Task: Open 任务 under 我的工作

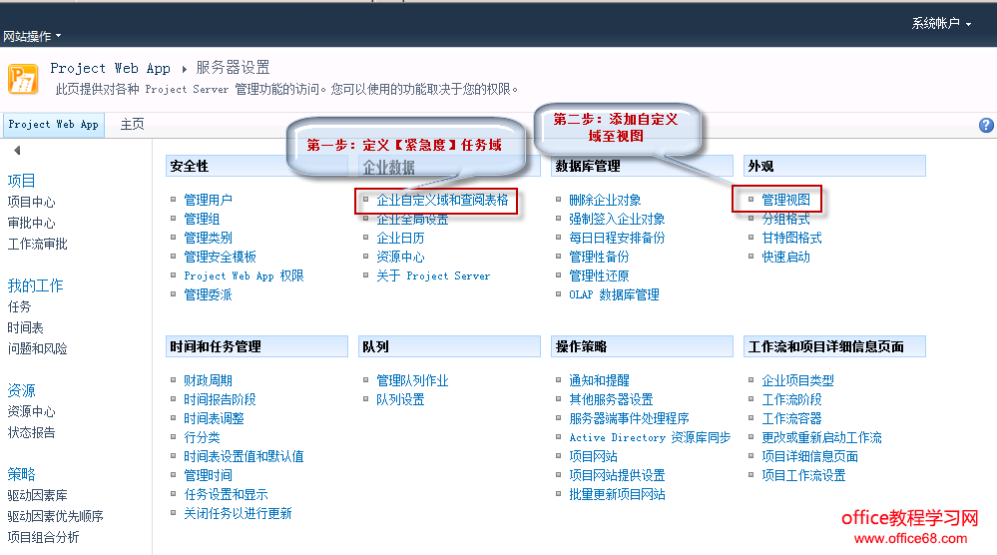Action: pyautogui.click(x=19, y=307)
